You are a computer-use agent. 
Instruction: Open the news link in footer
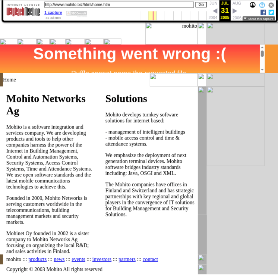pos(59,259)
